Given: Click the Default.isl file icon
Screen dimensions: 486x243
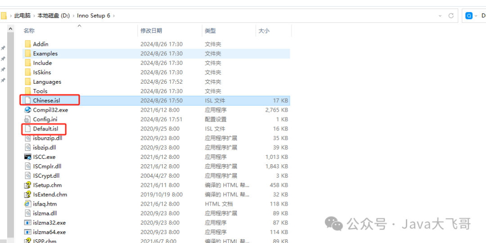Looking at the screenshot, I should [28, 128].
